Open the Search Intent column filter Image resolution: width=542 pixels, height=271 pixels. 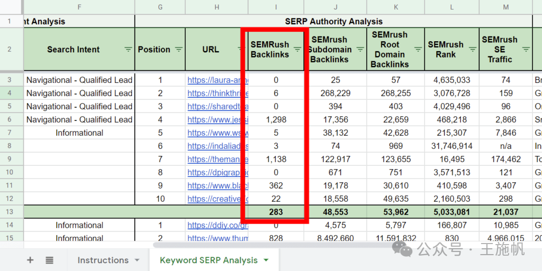(128, 49)
